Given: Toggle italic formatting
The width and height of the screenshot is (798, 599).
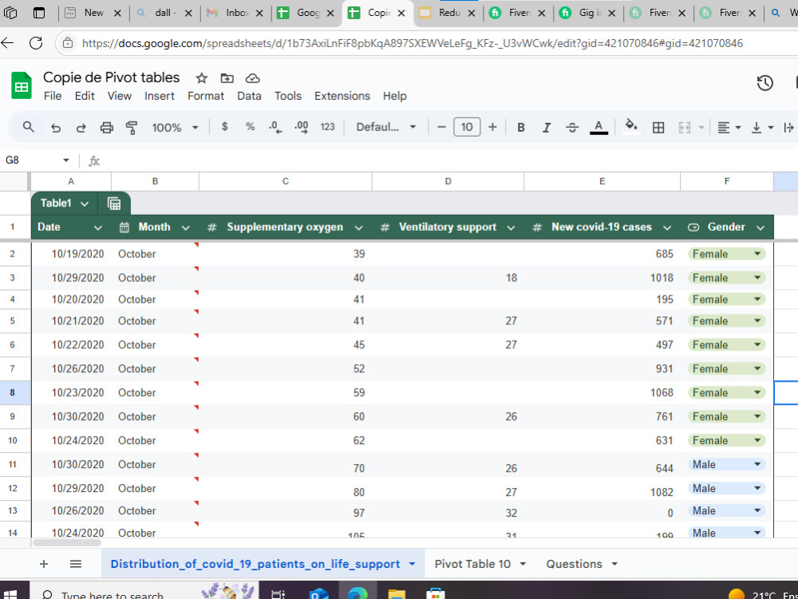Looking at the screenshot, I should [546, 127].
